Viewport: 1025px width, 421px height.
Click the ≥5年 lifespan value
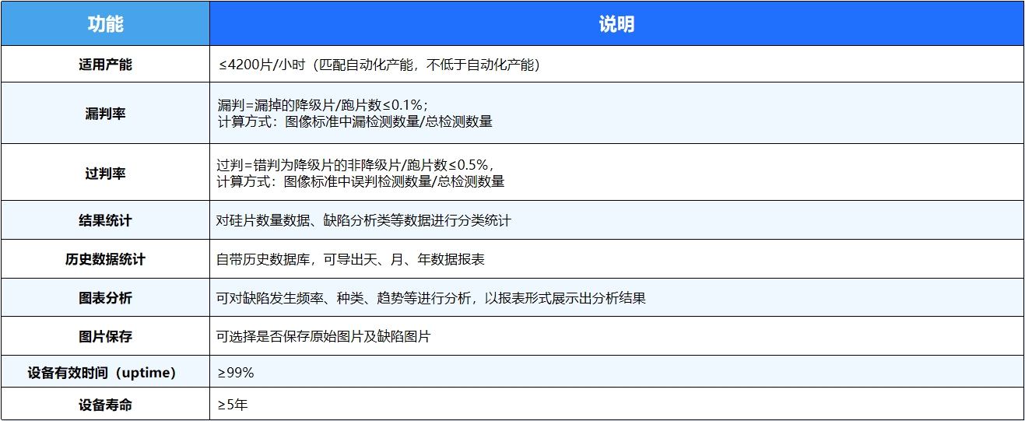[x=233, y=405]
